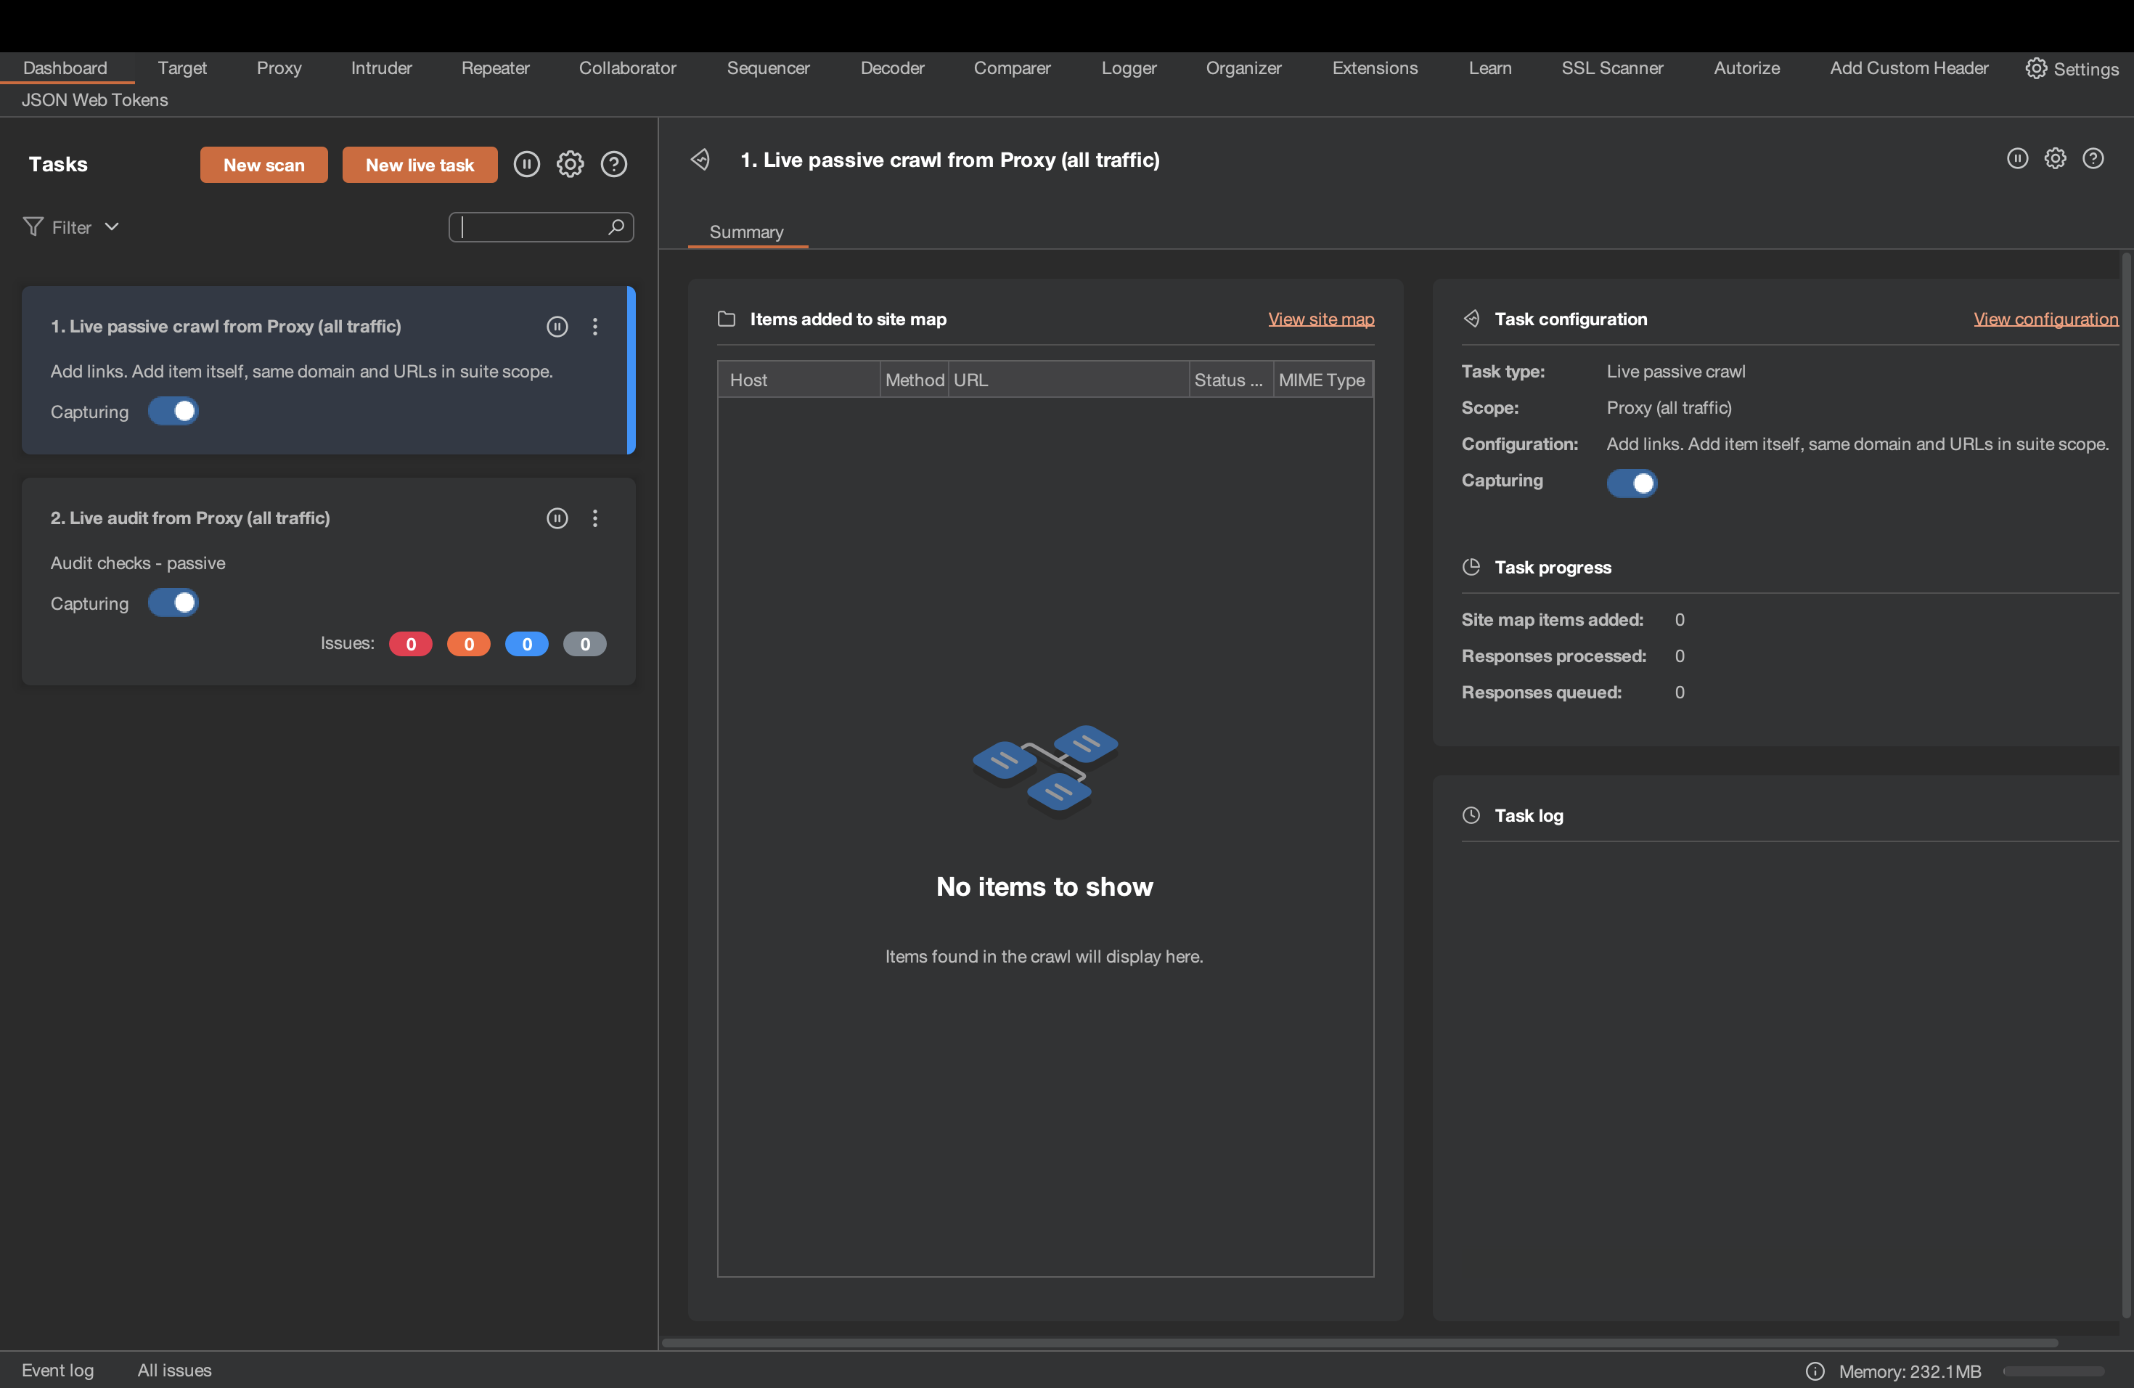Expand the Task log section

(x=1529, y=814)
